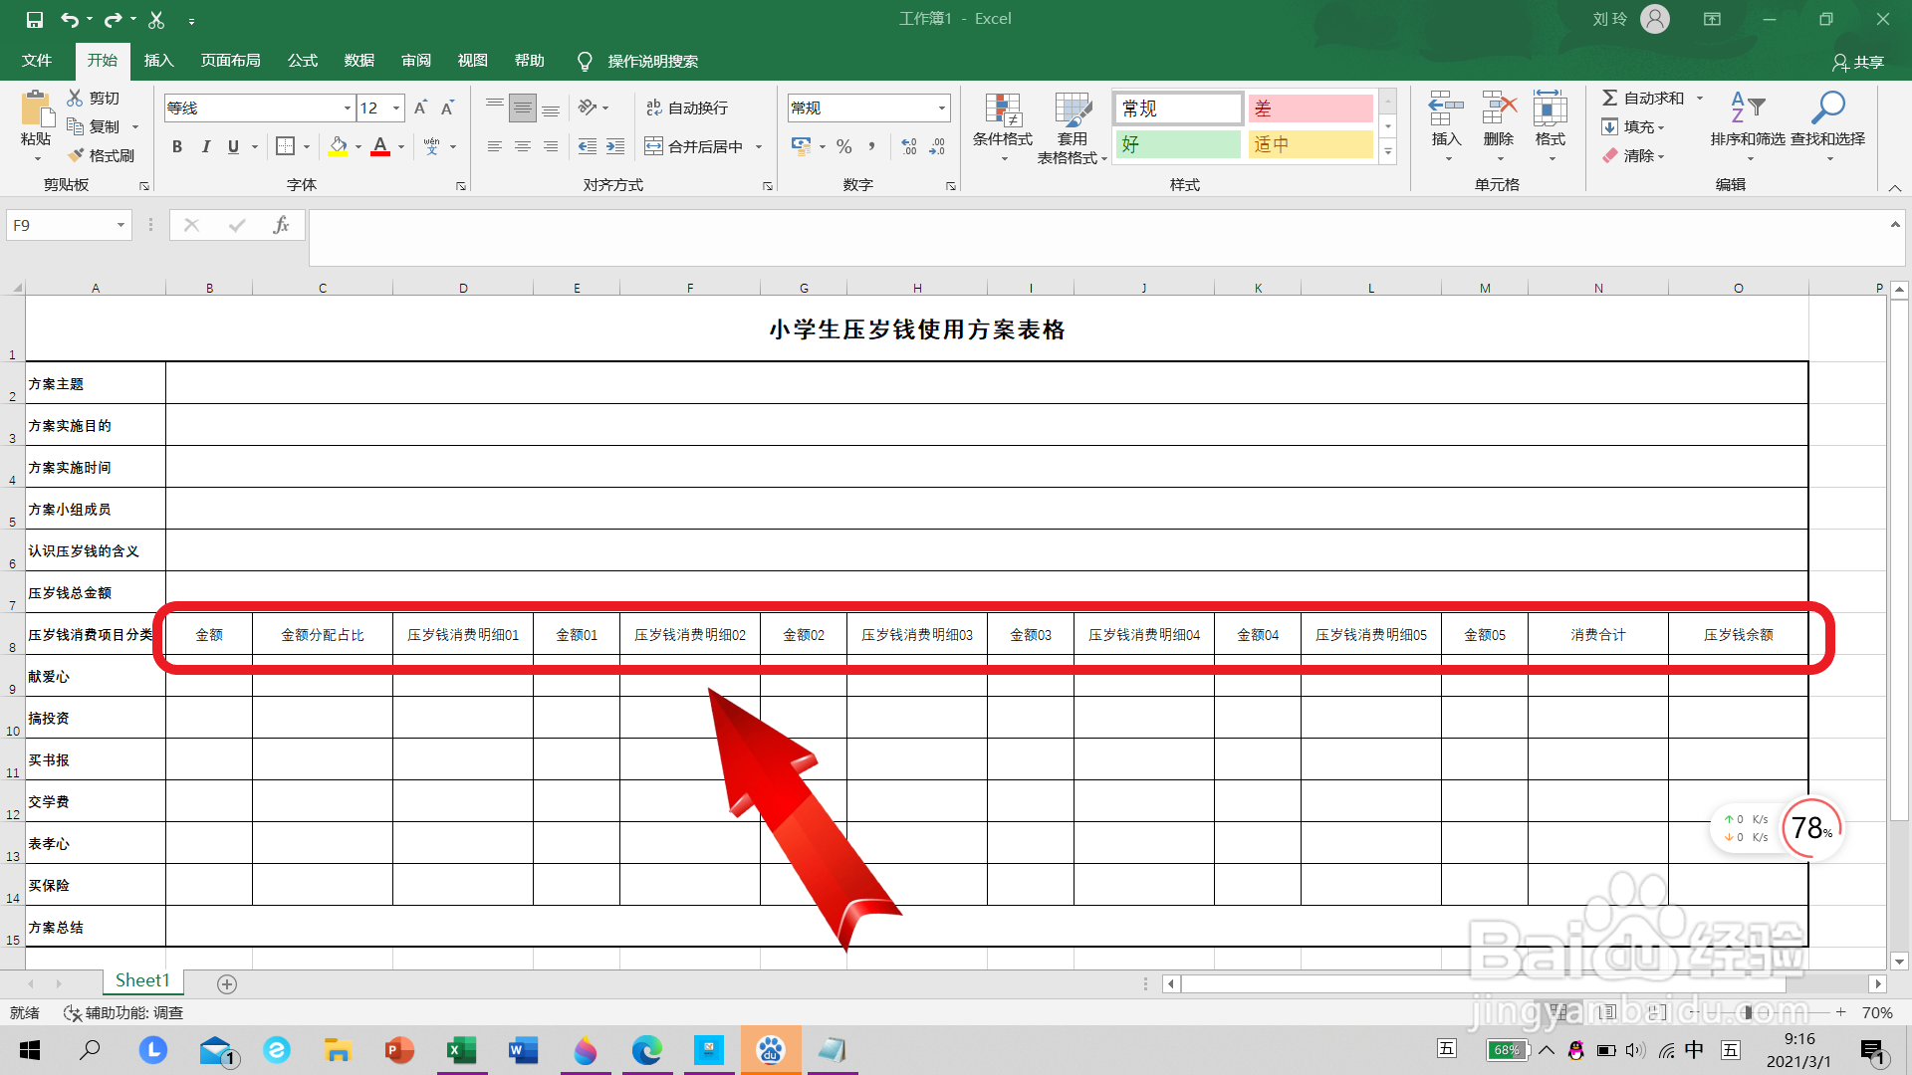The height and width of the screenshot is (1075, 1912).
Task: Apply the yellow fill color bucket
Action: point(339,146)
